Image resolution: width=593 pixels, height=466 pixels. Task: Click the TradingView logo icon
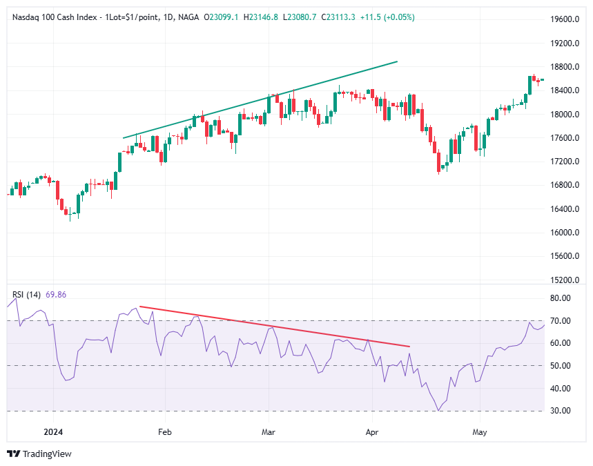click(13, 454)
